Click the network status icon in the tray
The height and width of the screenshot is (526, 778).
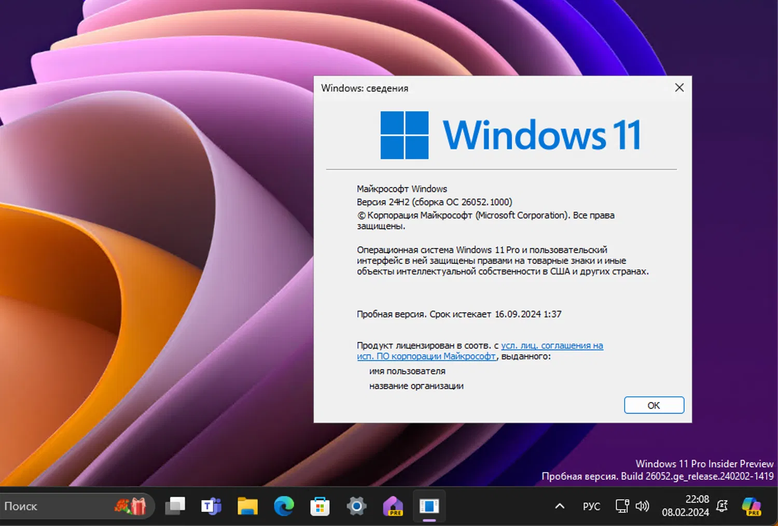[x=621, y=506]
